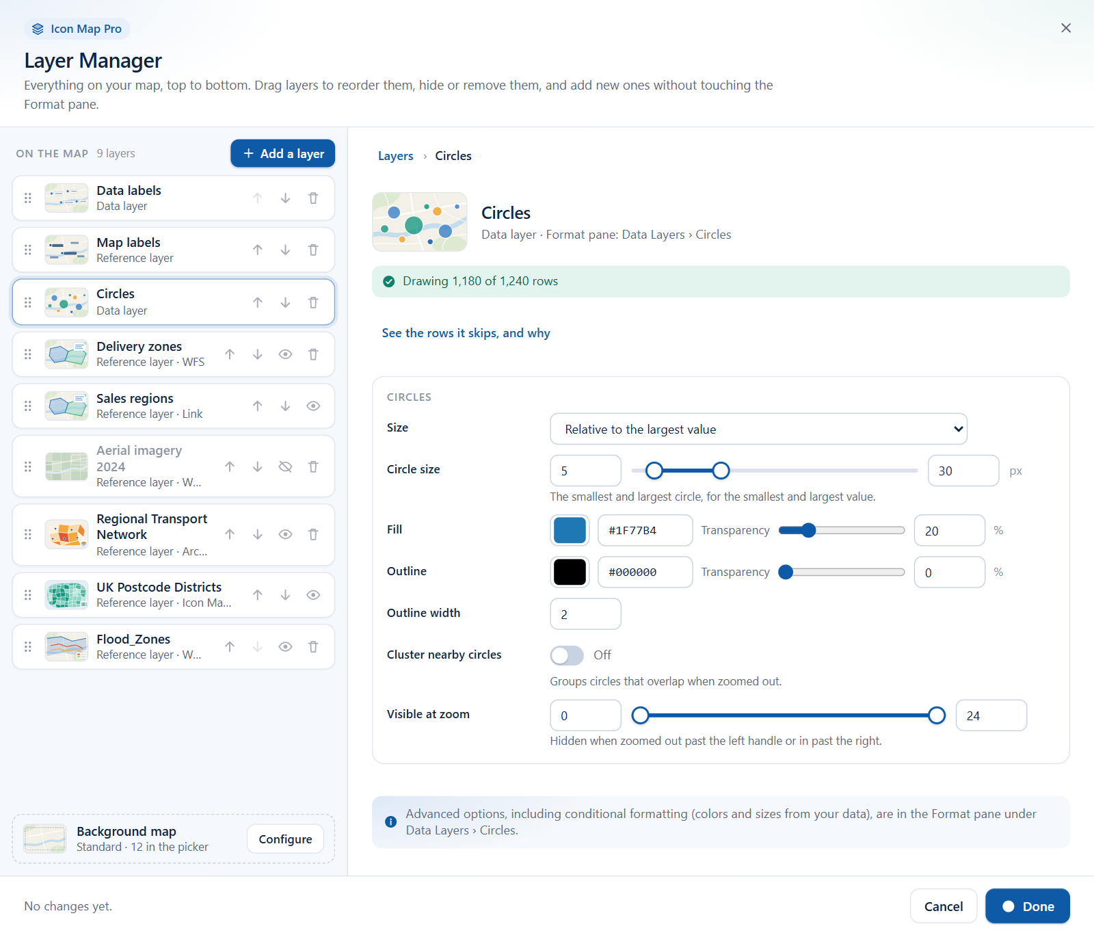
Task: Delete the Data labels layer
Action: click(313, 198)
